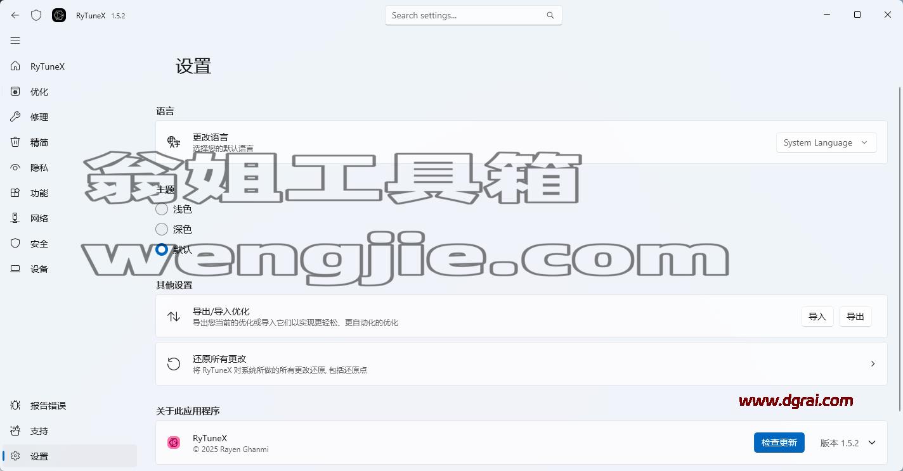Click the 设备 laptop icon in sidebar
The height and width of the screenshot is (471, 903).
(15, 268)
